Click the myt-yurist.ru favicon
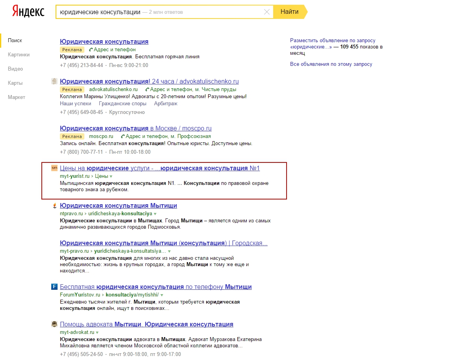Viewport: 460px width, 358px height. point(54,168)
